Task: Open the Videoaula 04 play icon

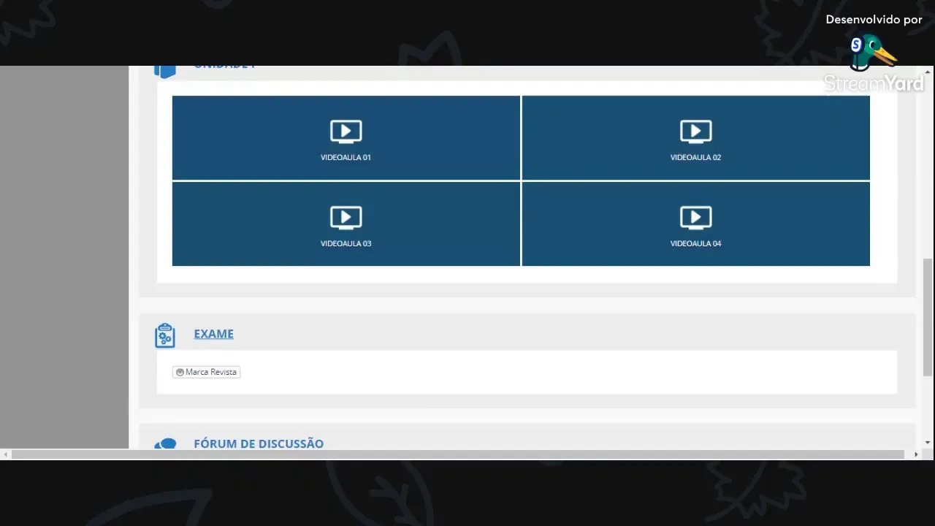Action: point(695,218)
